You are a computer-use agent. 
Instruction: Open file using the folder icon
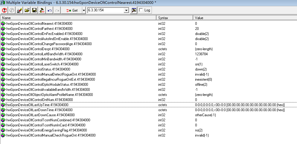tap(27, 10)
